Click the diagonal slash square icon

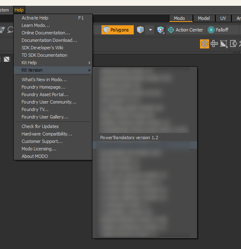point(7,59)
